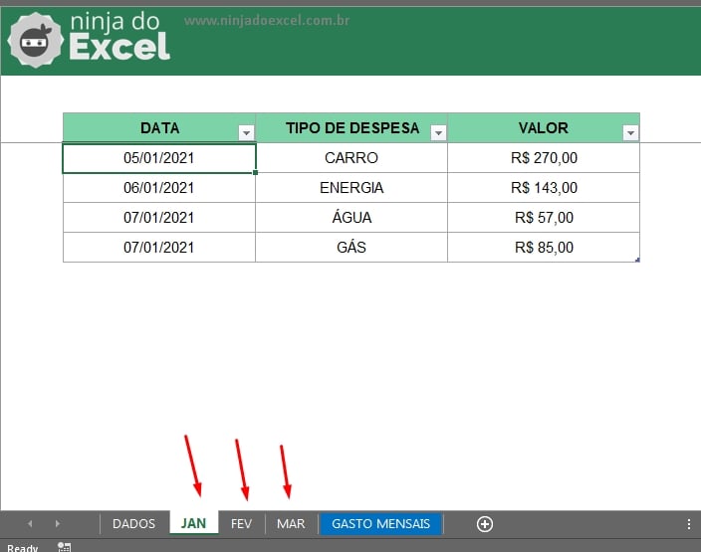Select the date cell in GÁS row

coord(159,248)
